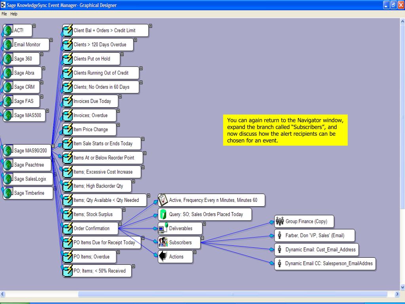Select Items; Excessive Cost Increase event
This screenshot has height=304, width=405.
102,172
